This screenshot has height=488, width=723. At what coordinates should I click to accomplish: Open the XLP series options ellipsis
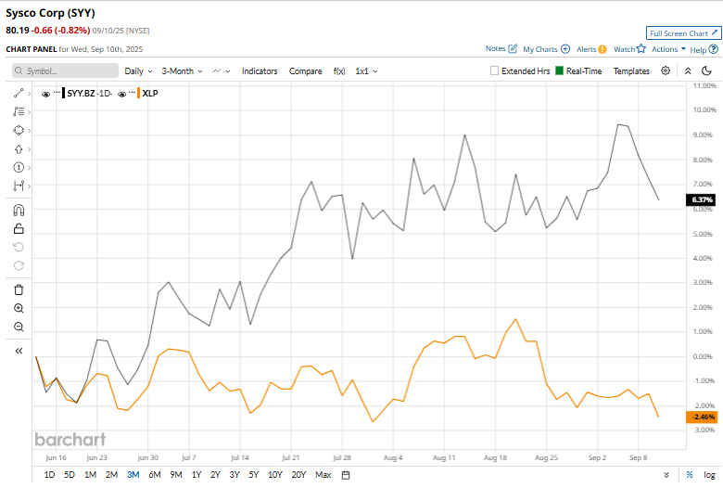pyautogui.click(x=132, y=92)
